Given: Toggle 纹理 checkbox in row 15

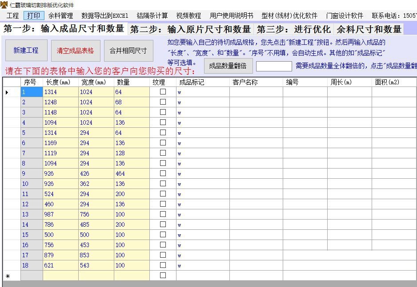Looking at the screenshot, I should coord(163,235).
